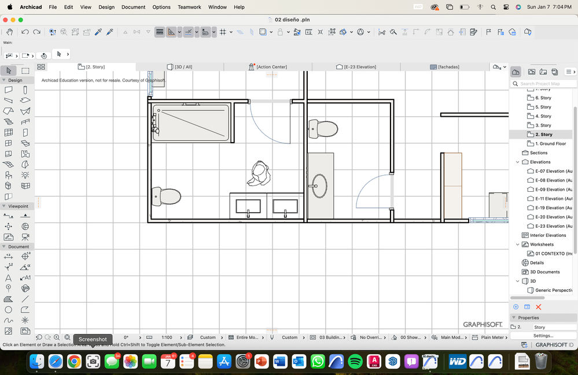Collapse the Elevations tree node
578x375 pixels.
[518, 162]
